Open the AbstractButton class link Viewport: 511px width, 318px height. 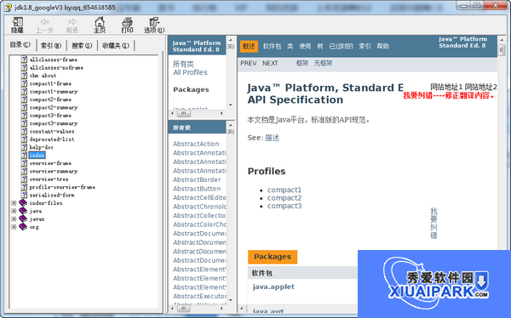tap(197, 189)
